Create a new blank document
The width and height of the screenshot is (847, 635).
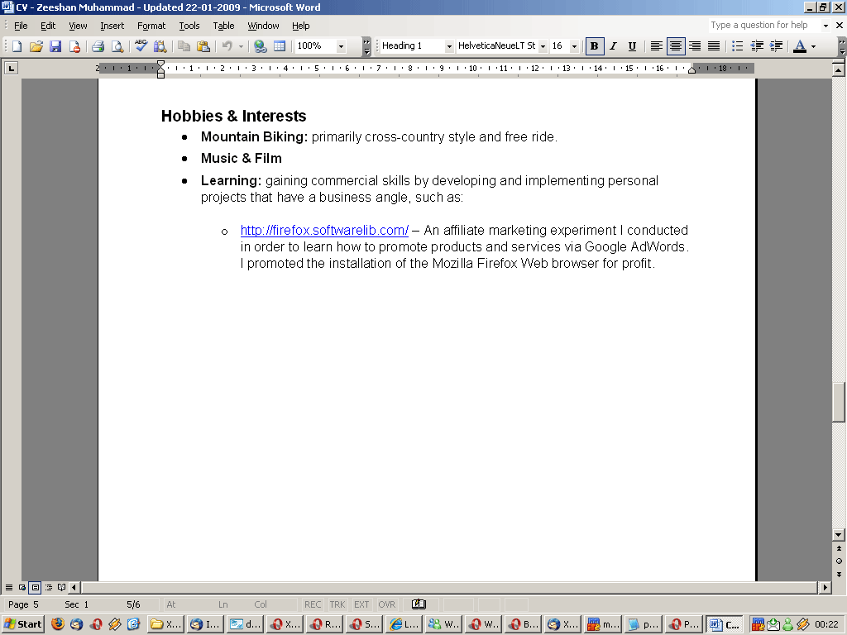tap(17, 46)
